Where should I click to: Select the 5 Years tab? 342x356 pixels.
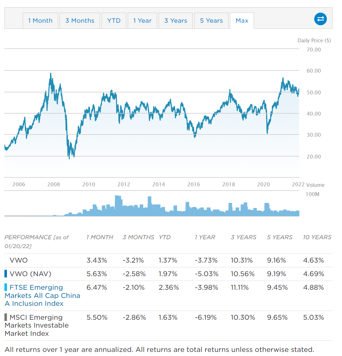pyautogui.click(x=211, y=21)
